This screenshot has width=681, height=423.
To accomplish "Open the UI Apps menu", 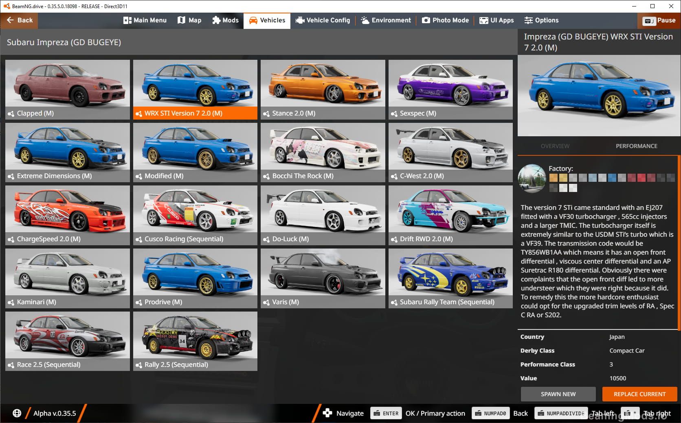I will pyautogui.click(x=496, y=20).
